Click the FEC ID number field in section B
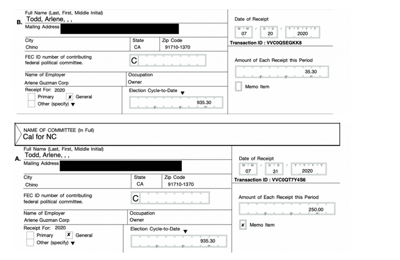 click(x=168, y=60)
